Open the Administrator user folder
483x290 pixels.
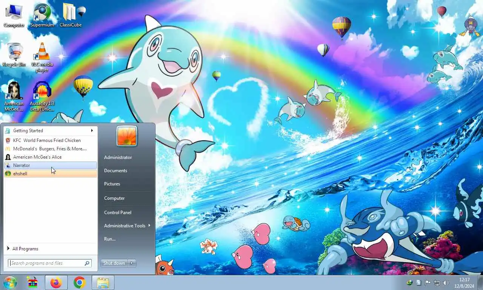118,157
